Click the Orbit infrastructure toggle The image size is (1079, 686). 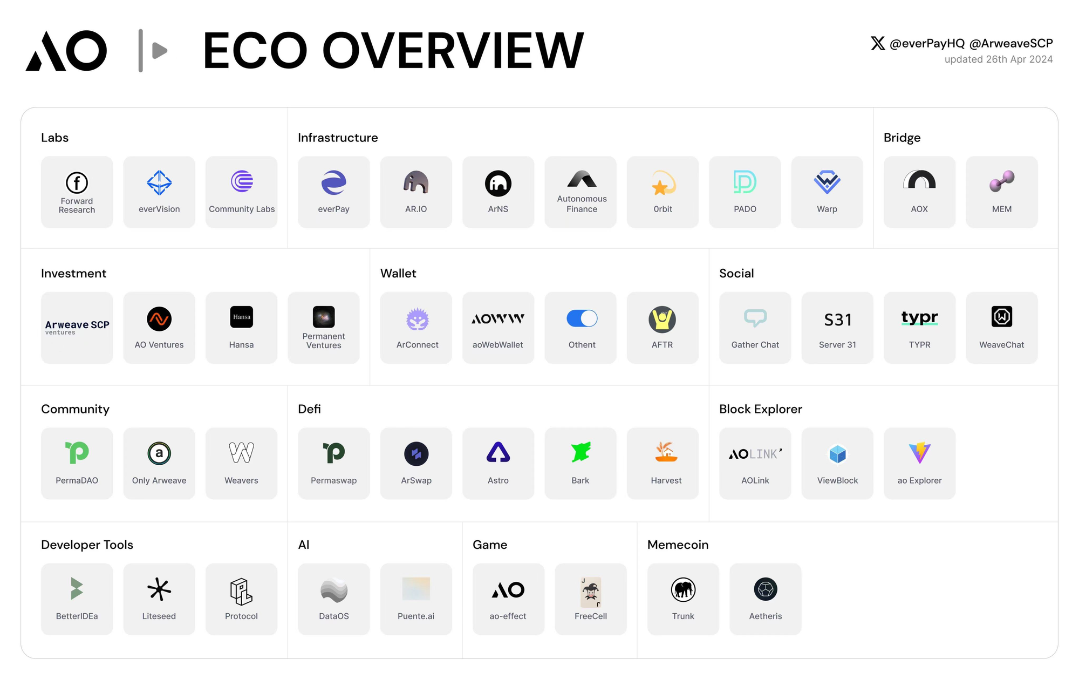tap(664, 191)
